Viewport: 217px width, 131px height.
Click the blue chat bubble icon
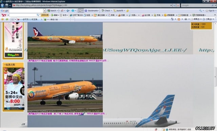[x=73, y=10]
